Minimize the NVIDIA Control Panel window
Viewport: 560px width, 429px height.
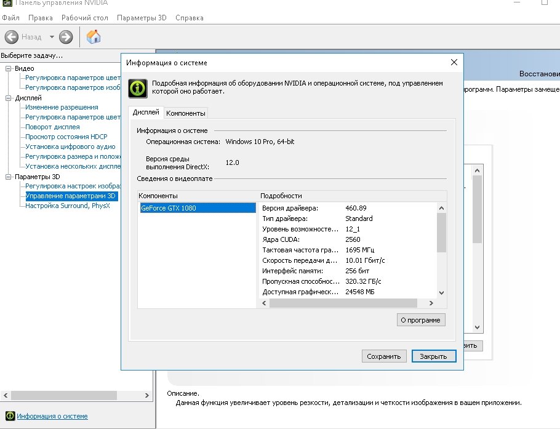pos(517,2)
